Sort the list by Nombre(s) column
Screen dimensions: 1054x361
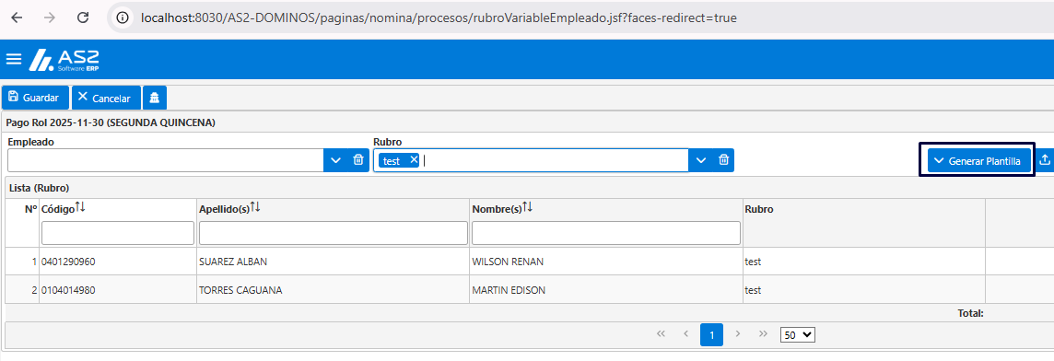[x=528, y=208]
